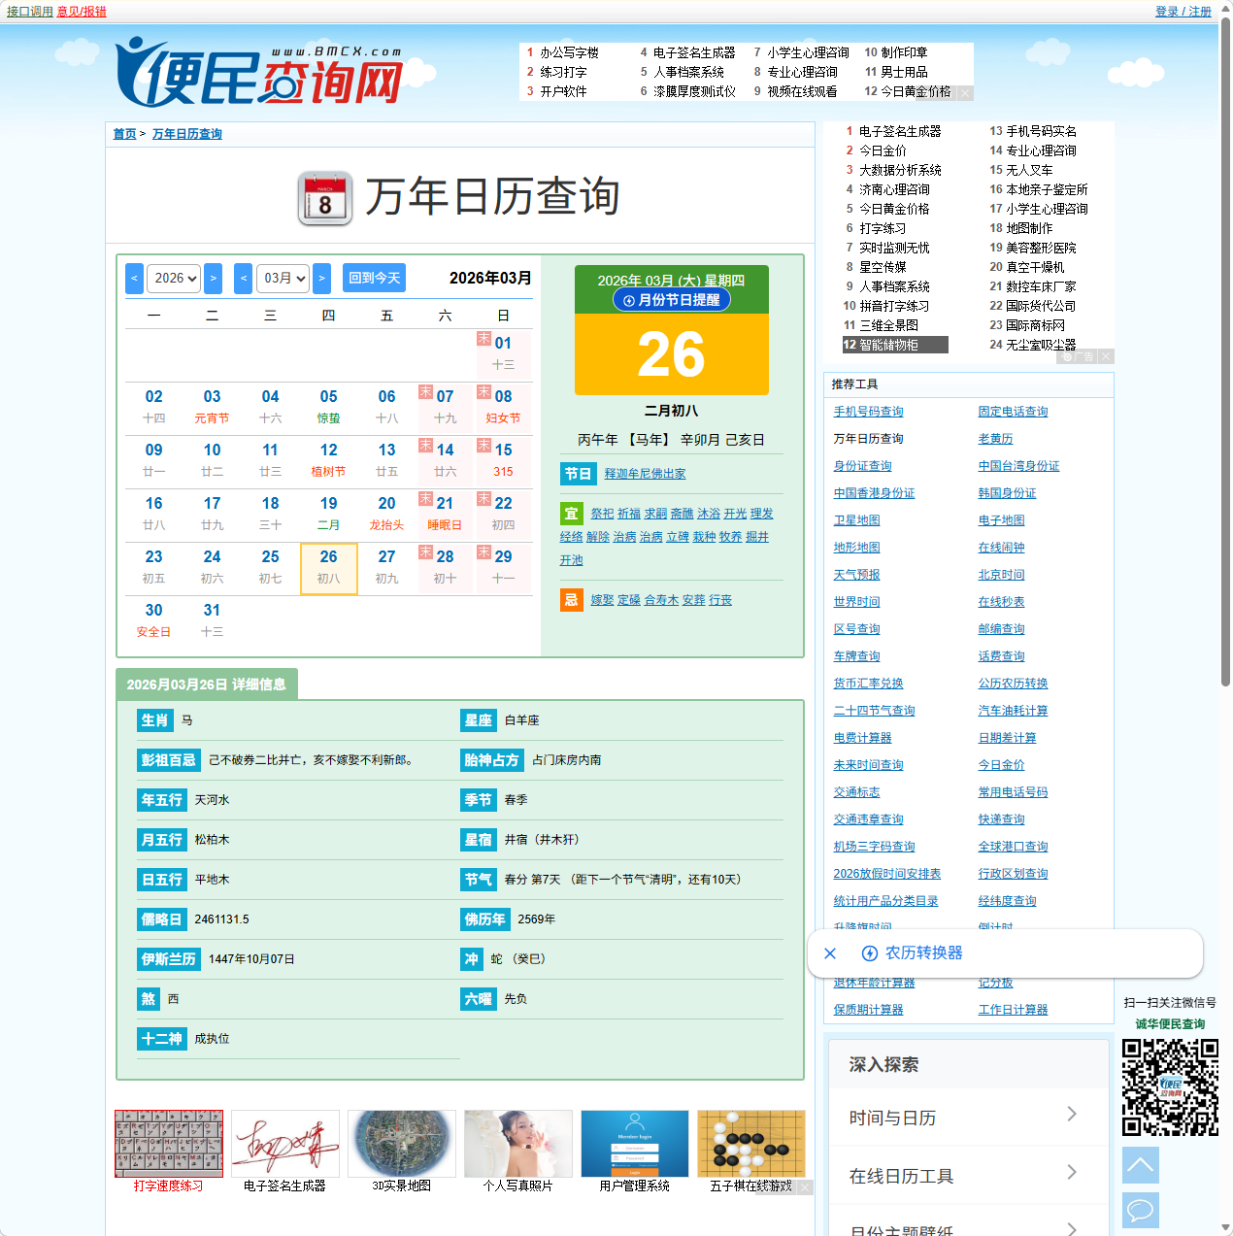The width and height of the screenshot is (1233, 1236).
Task: Expand the 时间与日历 explore item
Action: (x=968, y=1118)
